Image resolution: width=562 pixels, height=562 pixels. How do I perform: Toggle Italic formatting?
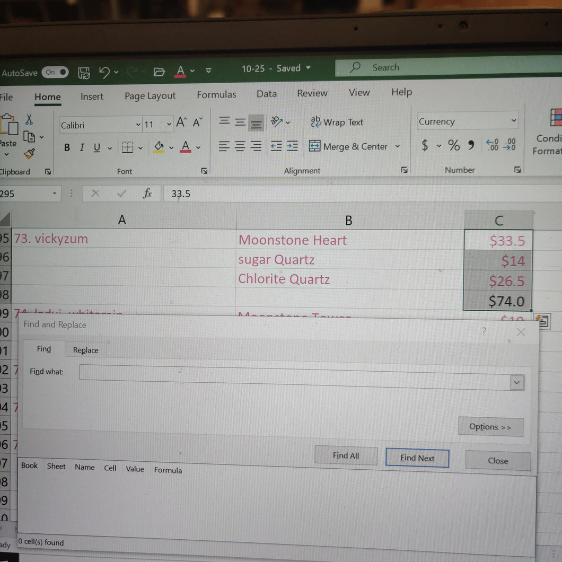[82, 147]
